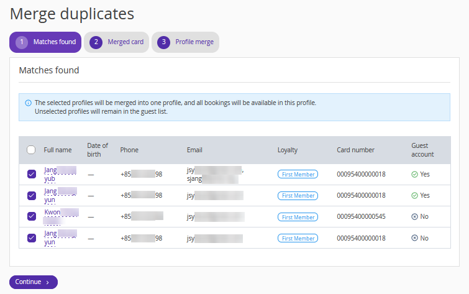
Task: Open the first Jang guest name link
Action: pos(52,170)
